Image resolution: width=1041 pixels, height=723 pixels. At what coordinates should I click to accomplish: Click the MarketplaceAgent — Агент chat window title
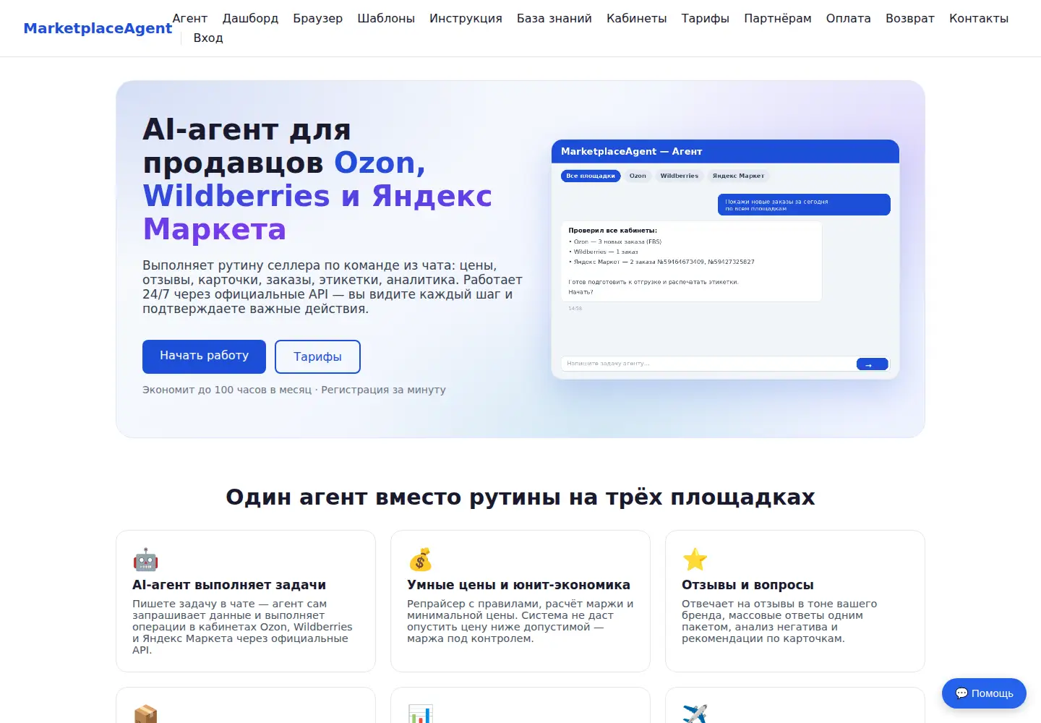[x=632, y=151]
